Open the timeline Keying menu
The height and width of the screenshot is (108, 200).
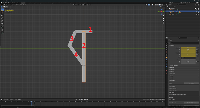pos(12,100)
